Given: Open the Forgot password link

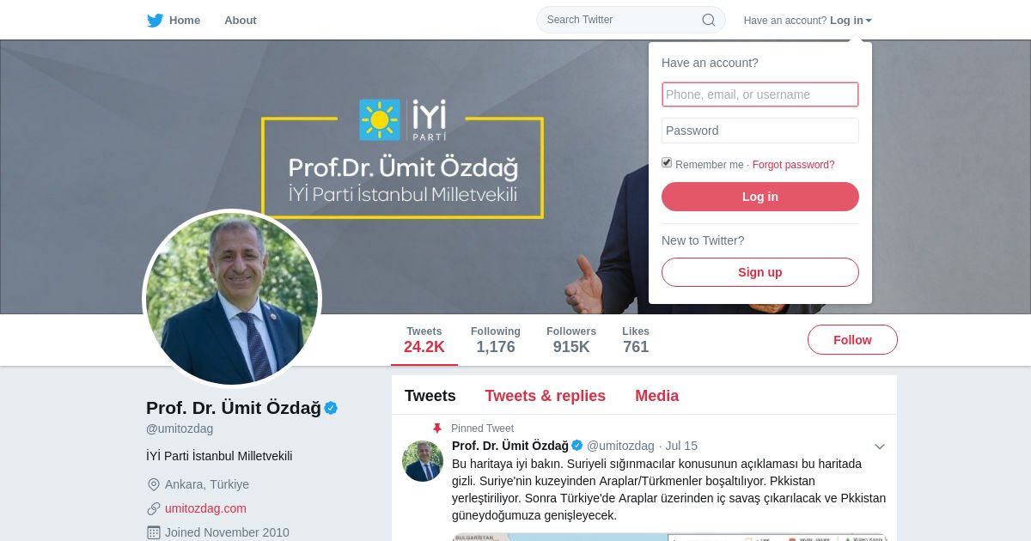Looking at the screenshot, I should [x=794, y=165].
